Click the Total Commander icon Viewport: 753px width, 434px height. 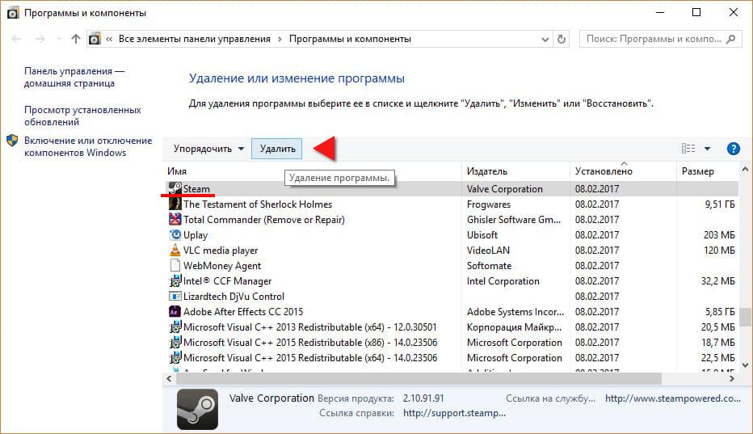point(175,219)
